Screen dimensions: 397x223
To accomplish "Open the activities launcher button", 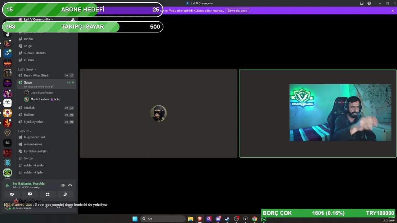I will click(x=47, y=195).
